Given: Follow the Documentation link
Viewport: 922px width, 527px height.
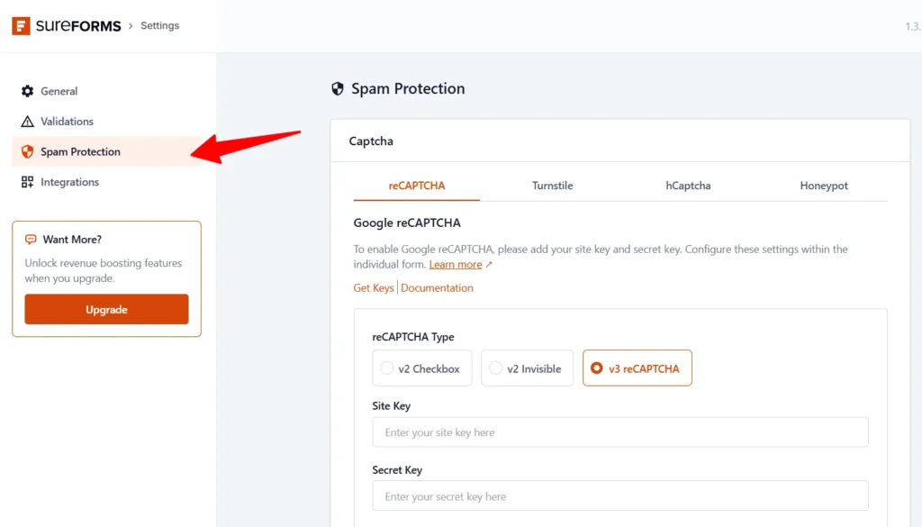Looking at the screenshot, I should 438,287.
